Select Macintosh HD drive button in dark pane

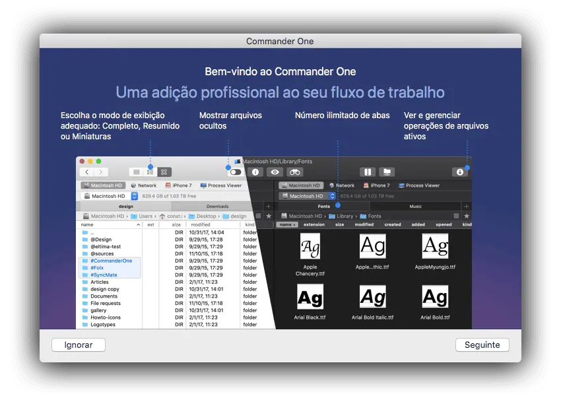[x=301, y=185]
